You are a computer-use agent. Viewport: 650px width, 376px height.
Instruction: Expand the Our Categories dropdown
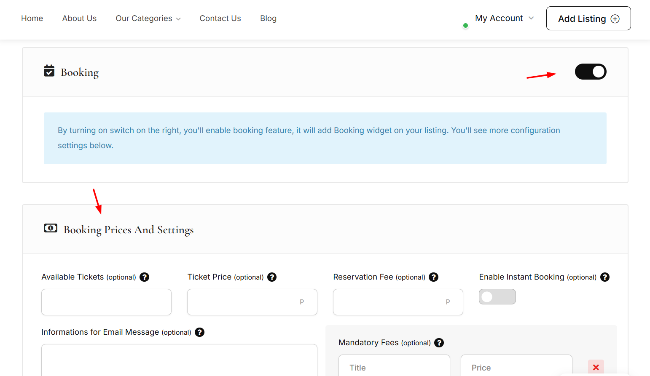(x=148, y=19)
